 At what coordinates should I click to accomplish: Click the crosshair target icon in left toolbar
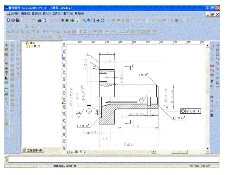tap(7, 69)
